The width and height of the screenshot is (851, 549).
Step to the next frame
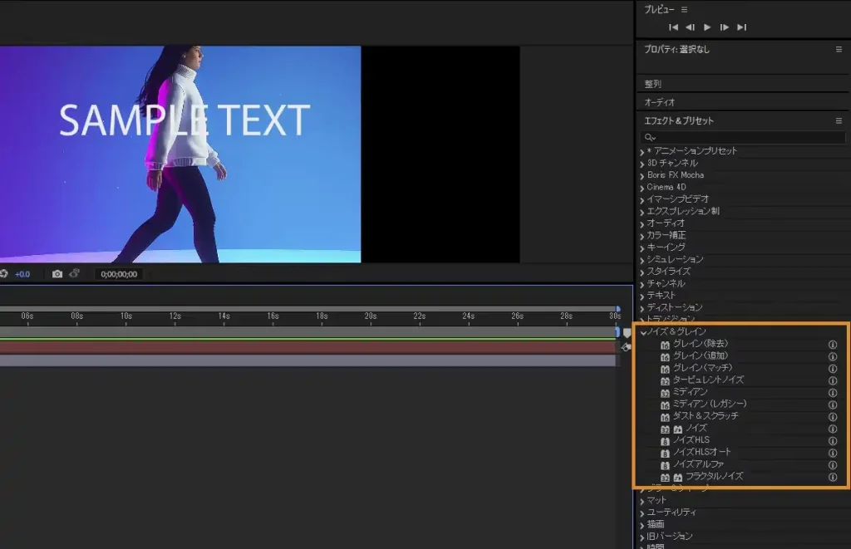tap(725, 27)
